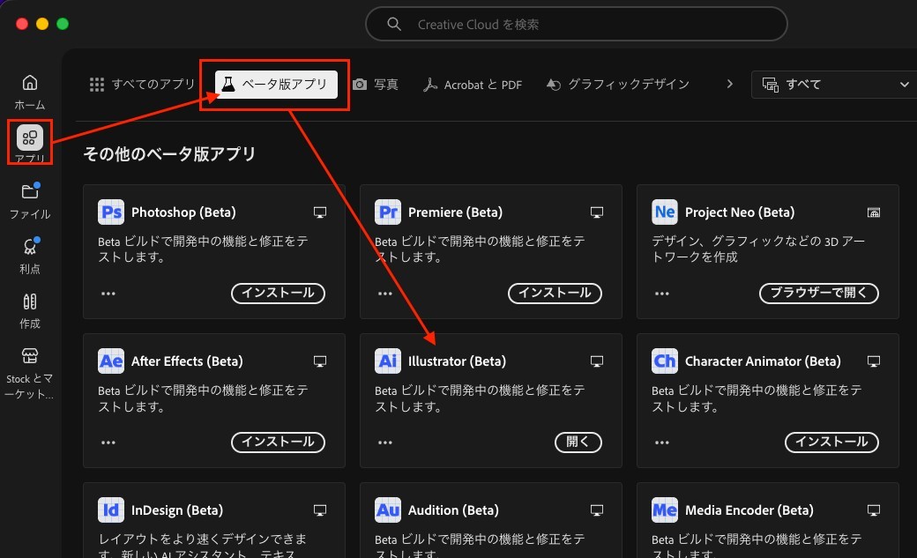The width and height of the screenshot is (917, 558).
Task: Open more options for Illustrator (Beta)
Action: (x=384, y=443)
